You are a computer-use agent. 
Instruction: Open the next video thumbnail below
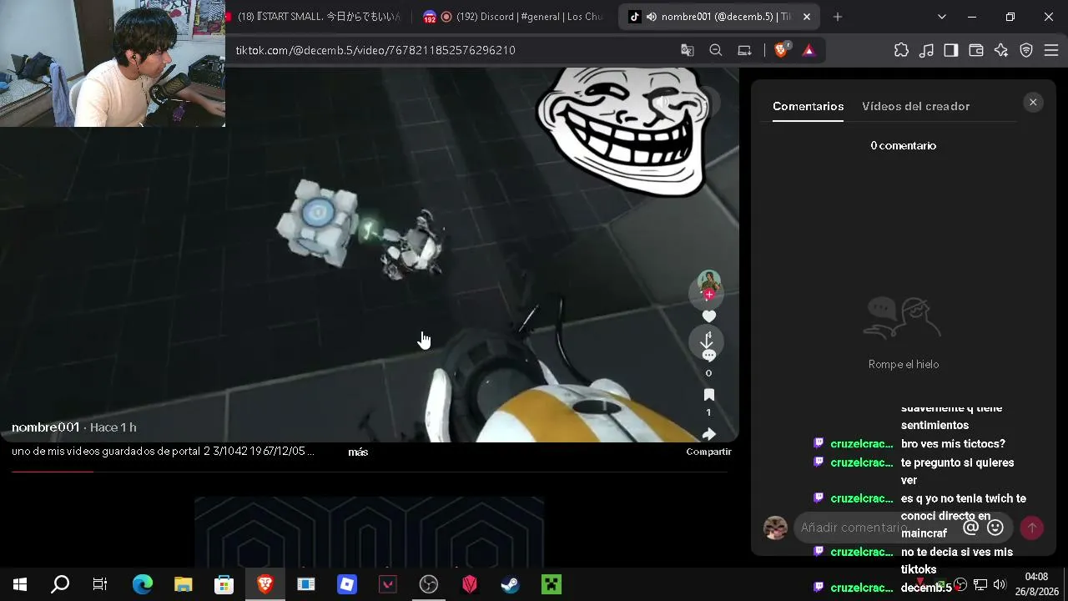[370, 532]
